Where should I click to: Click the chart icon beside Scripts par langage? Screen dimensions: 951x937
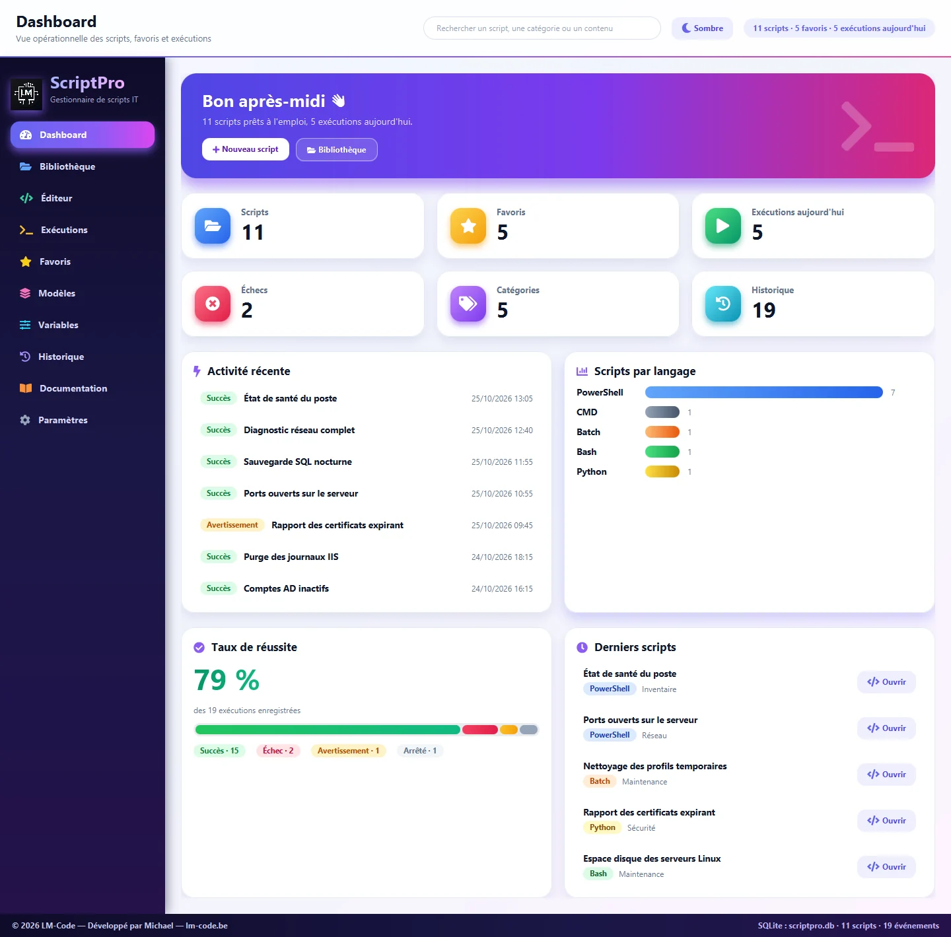[x=582, y=371]
